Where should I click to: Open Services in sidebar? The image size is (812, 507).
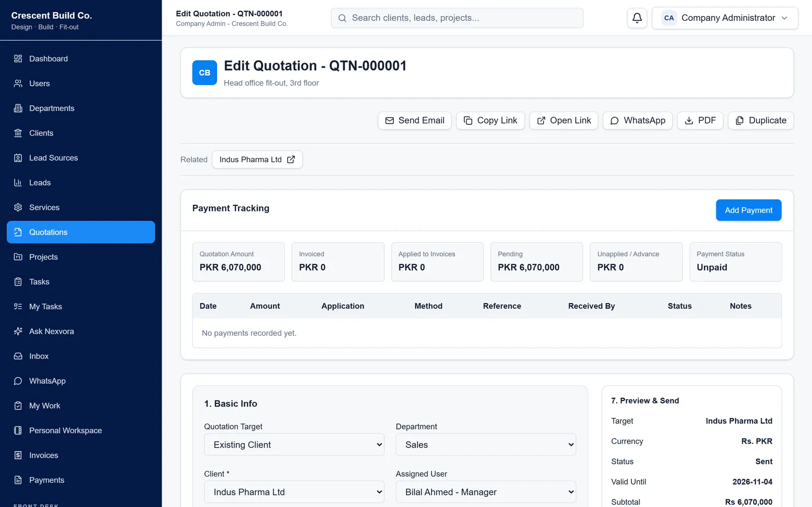tap(81, 208)
